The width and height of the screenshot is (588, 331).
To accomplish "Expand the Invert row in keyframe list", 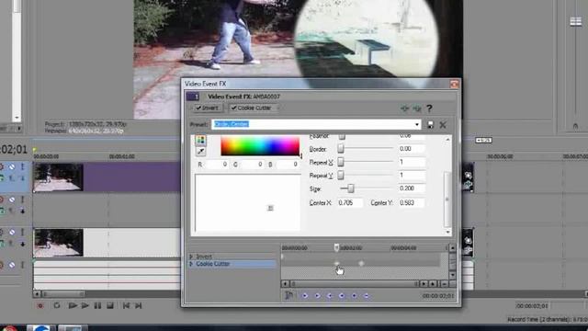I will [191, 257].
